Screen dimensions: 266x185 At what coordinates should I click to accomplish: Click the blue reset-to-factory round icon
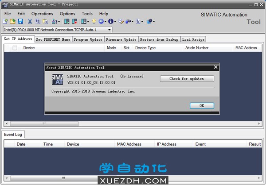101,21
